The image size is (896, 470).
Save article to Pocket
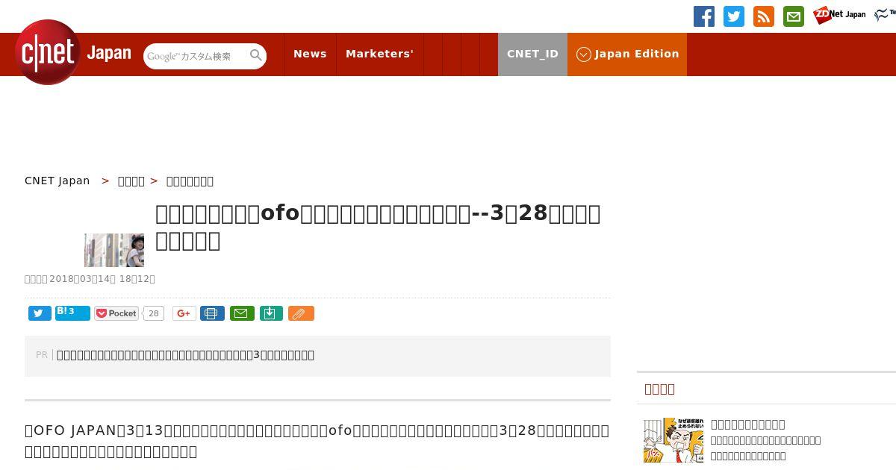tap(116, 313)
